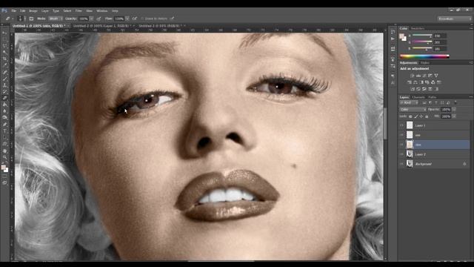Select the Hand tool

[4, 151]
